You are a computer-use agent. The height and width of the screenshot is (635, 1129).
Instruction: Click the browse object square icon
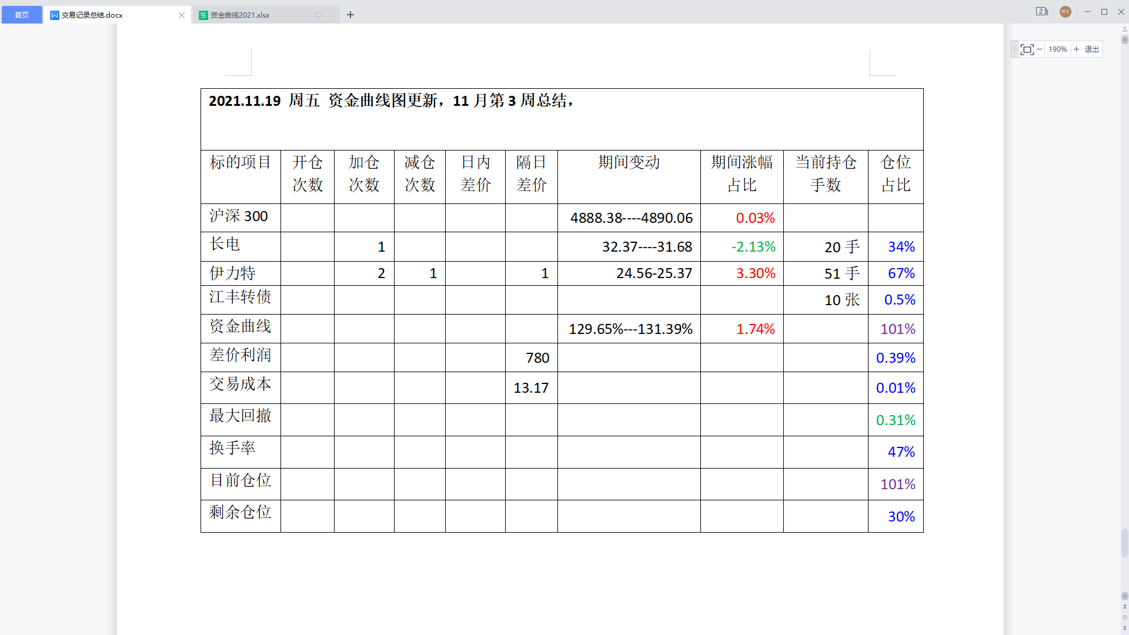[x=1124, y=617]
